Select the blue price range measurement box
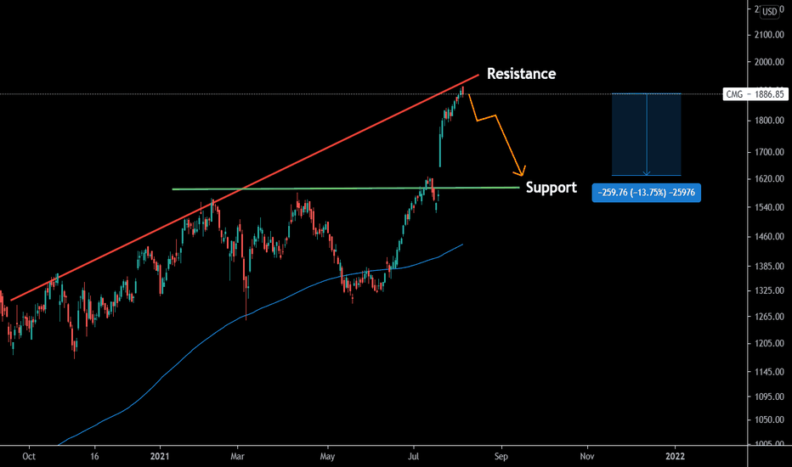The height and width of the screenshot is (467, 792). (646, 134)
